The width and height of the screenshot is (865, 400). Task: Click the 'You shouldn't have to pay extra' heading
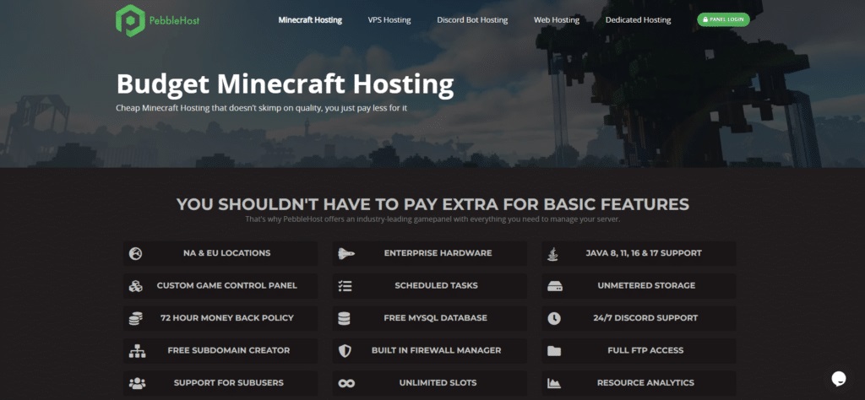click(x=432, y=204)
